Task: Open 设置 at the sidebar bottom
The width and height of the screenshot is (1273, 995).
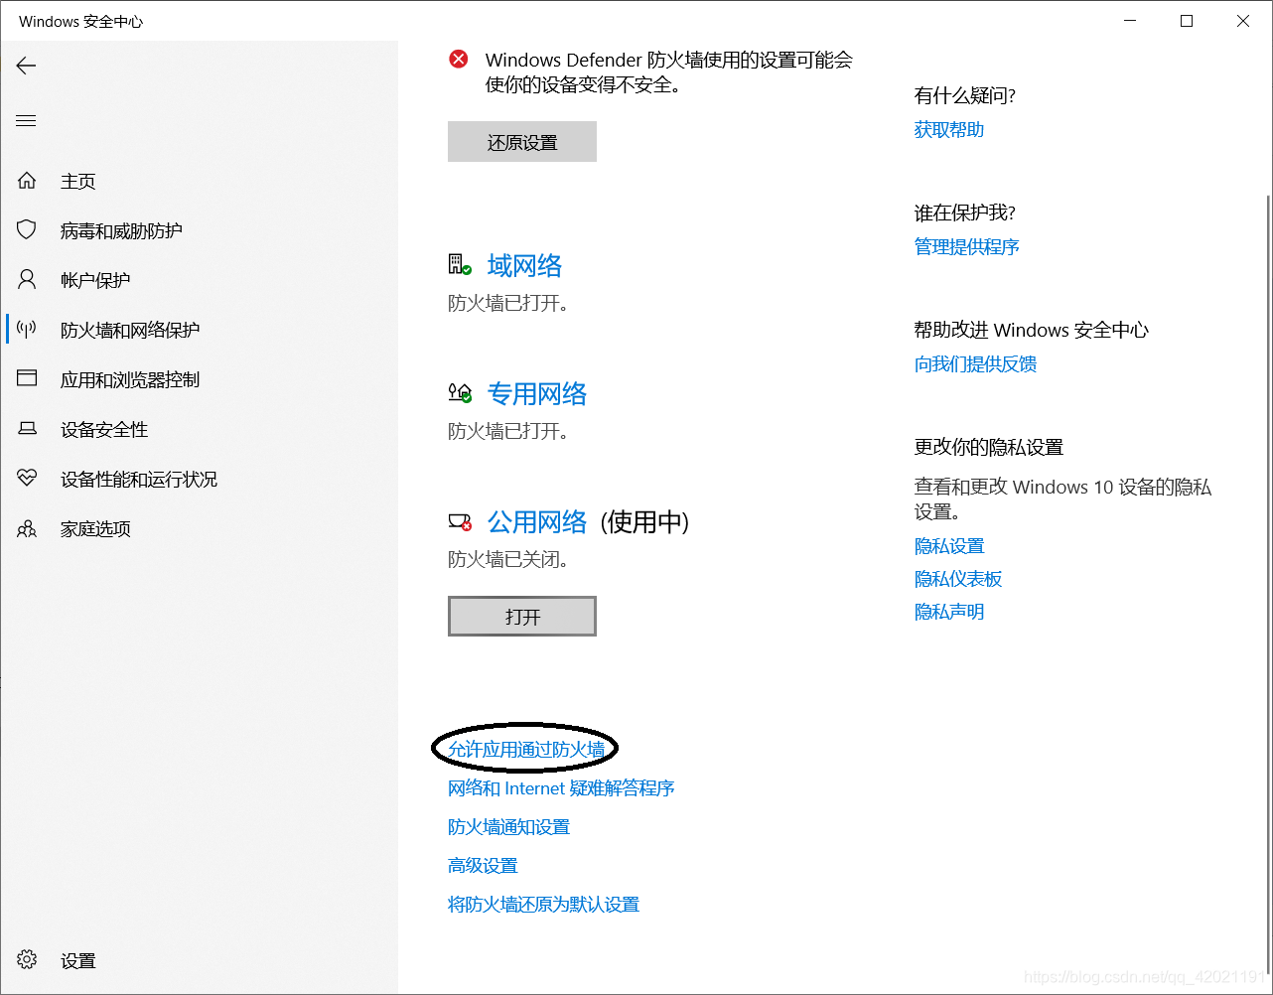Action: 78,960
